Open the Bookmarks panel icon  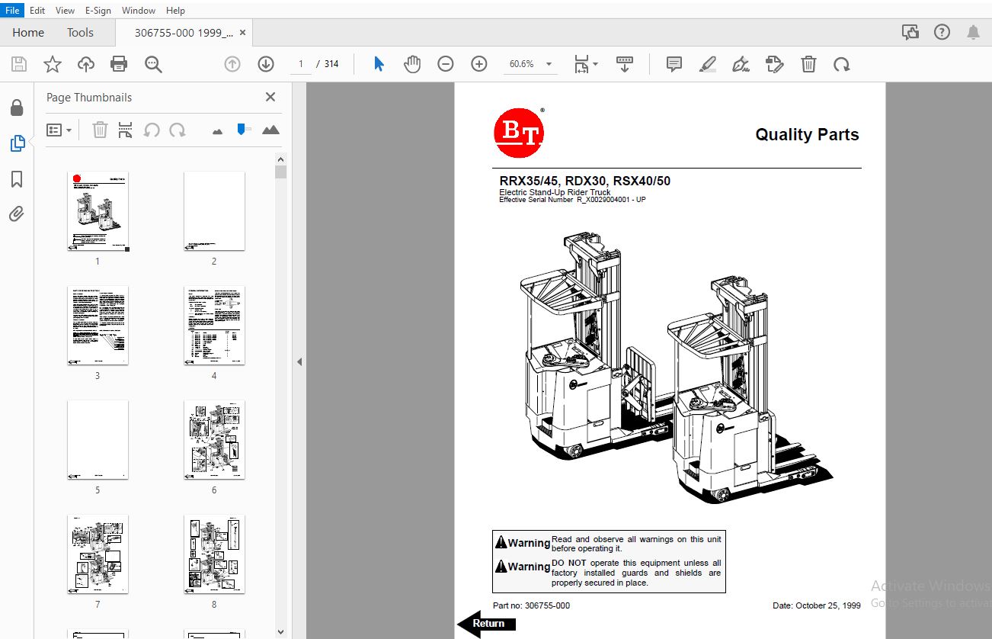tap(17, 178)
